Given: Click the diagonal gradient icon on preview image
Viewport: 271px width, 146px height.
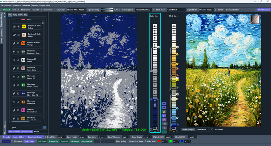Looking at the screenshot, I should click(x=255, y=19).
